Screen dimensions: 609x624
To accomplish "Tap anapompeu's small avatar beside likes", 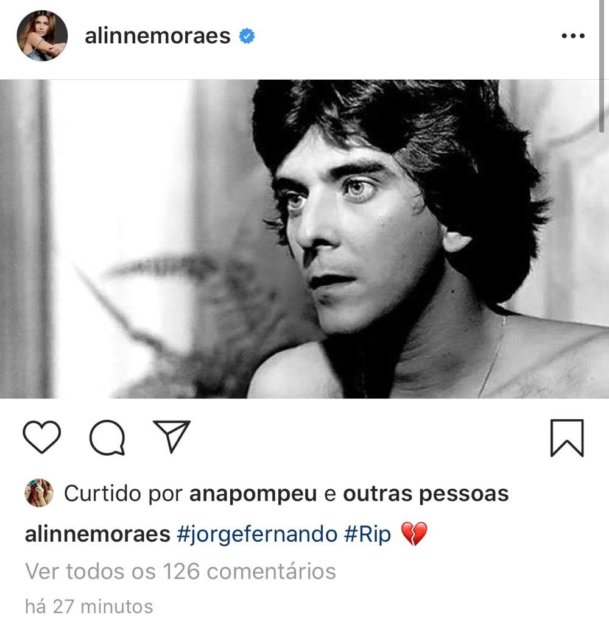I will [x=39, y=492].
